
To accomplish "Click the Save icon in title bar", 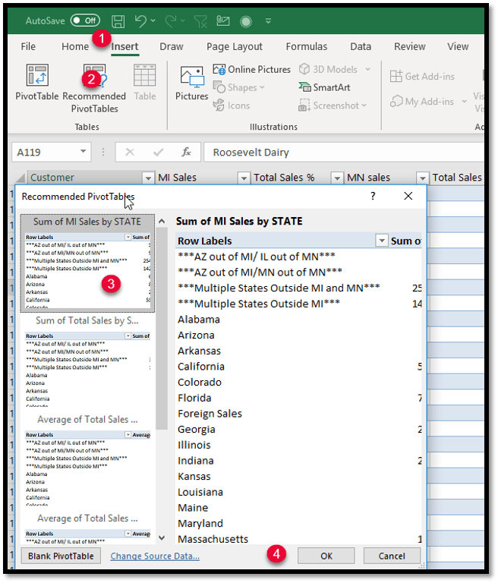I will (118, 20).
